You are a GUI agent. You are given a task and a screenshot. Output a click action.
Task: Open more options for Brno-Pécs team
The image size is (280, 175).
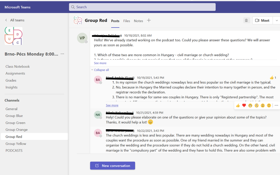[x=62, y=54]
